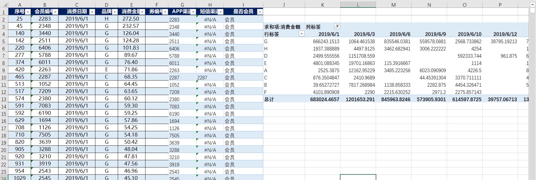The image size is (536, 180).
Task: Select the entire column E header
Action: click(x=131, y=5)
